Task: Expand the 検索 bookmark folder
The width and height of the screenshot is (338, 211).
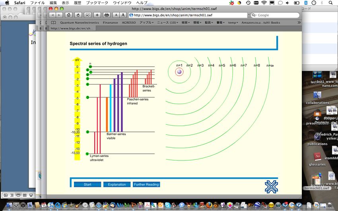Action: pyautogui.click(x=186, y=23)
